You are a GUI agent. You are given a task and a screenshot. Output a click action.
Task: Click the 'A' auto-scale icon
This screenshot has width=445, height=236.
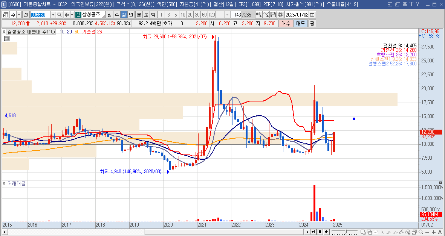coord(440,232)
